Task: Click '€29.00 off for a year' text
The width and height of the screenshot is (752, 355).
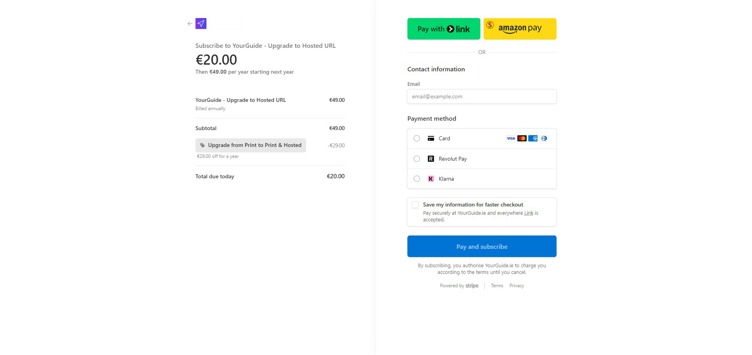Action: (218, 156)
